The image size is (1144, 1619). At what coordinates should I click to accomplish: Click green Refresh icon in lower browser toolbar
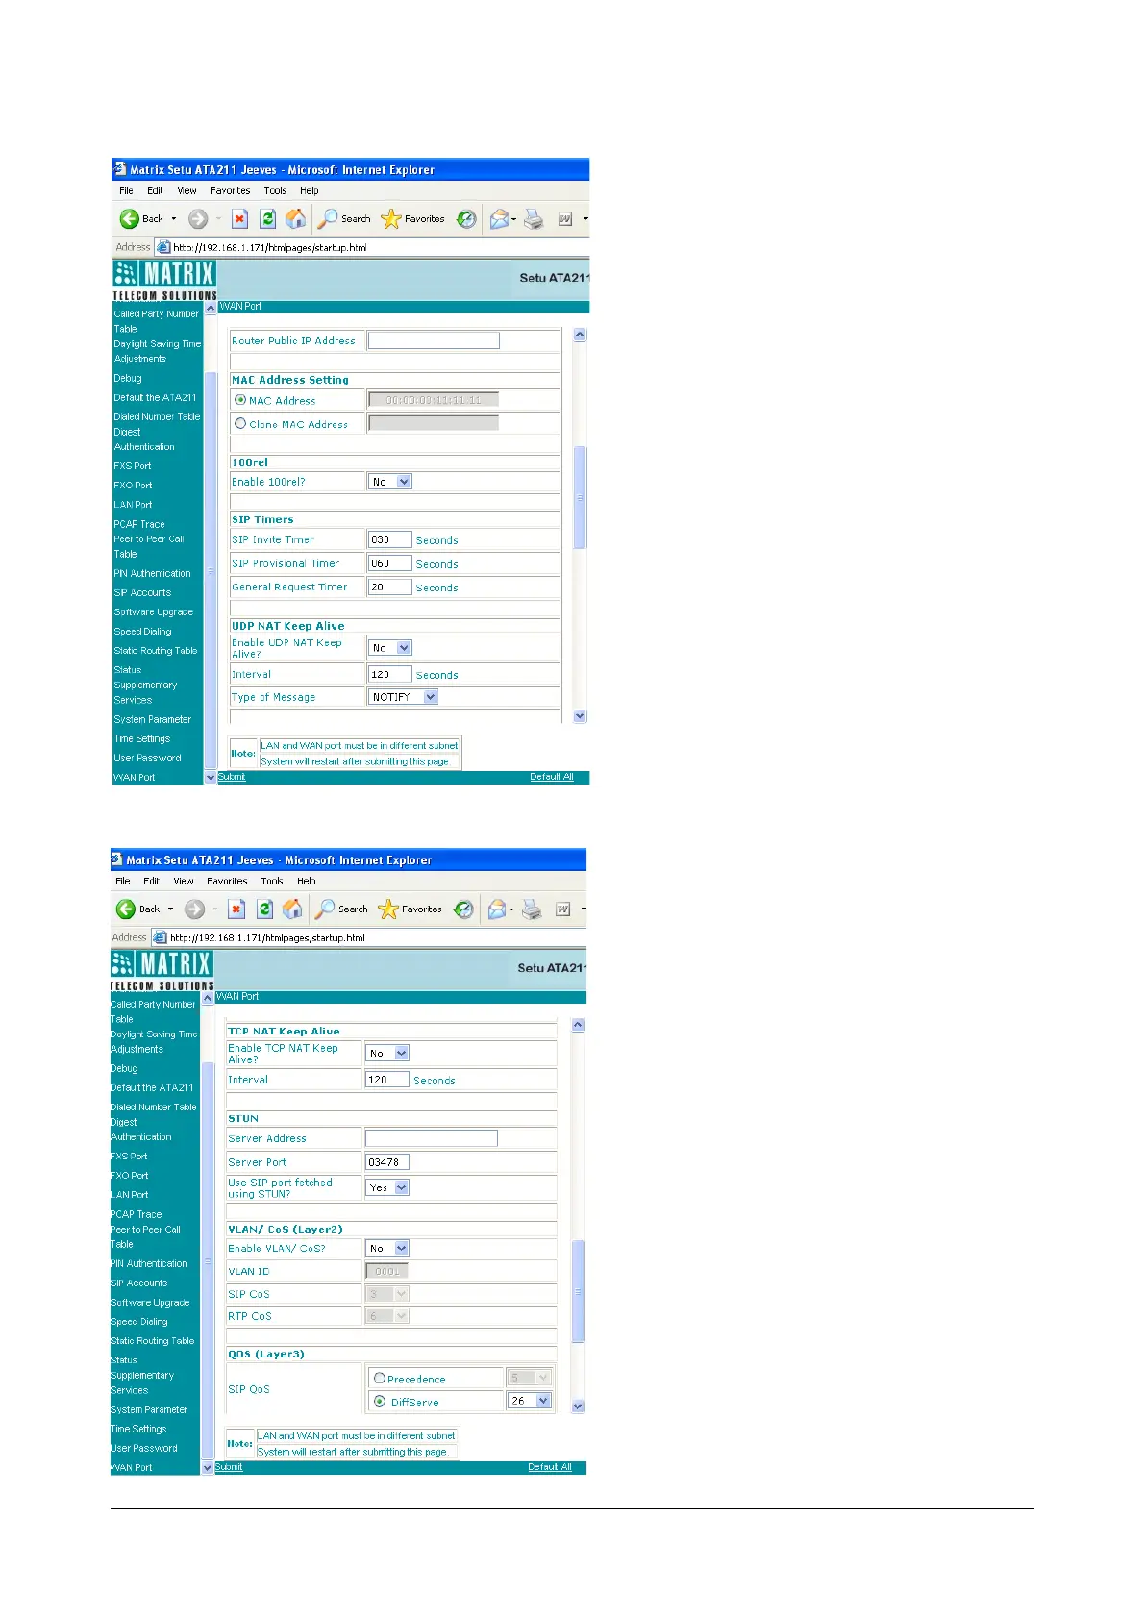tap(264, 909)
